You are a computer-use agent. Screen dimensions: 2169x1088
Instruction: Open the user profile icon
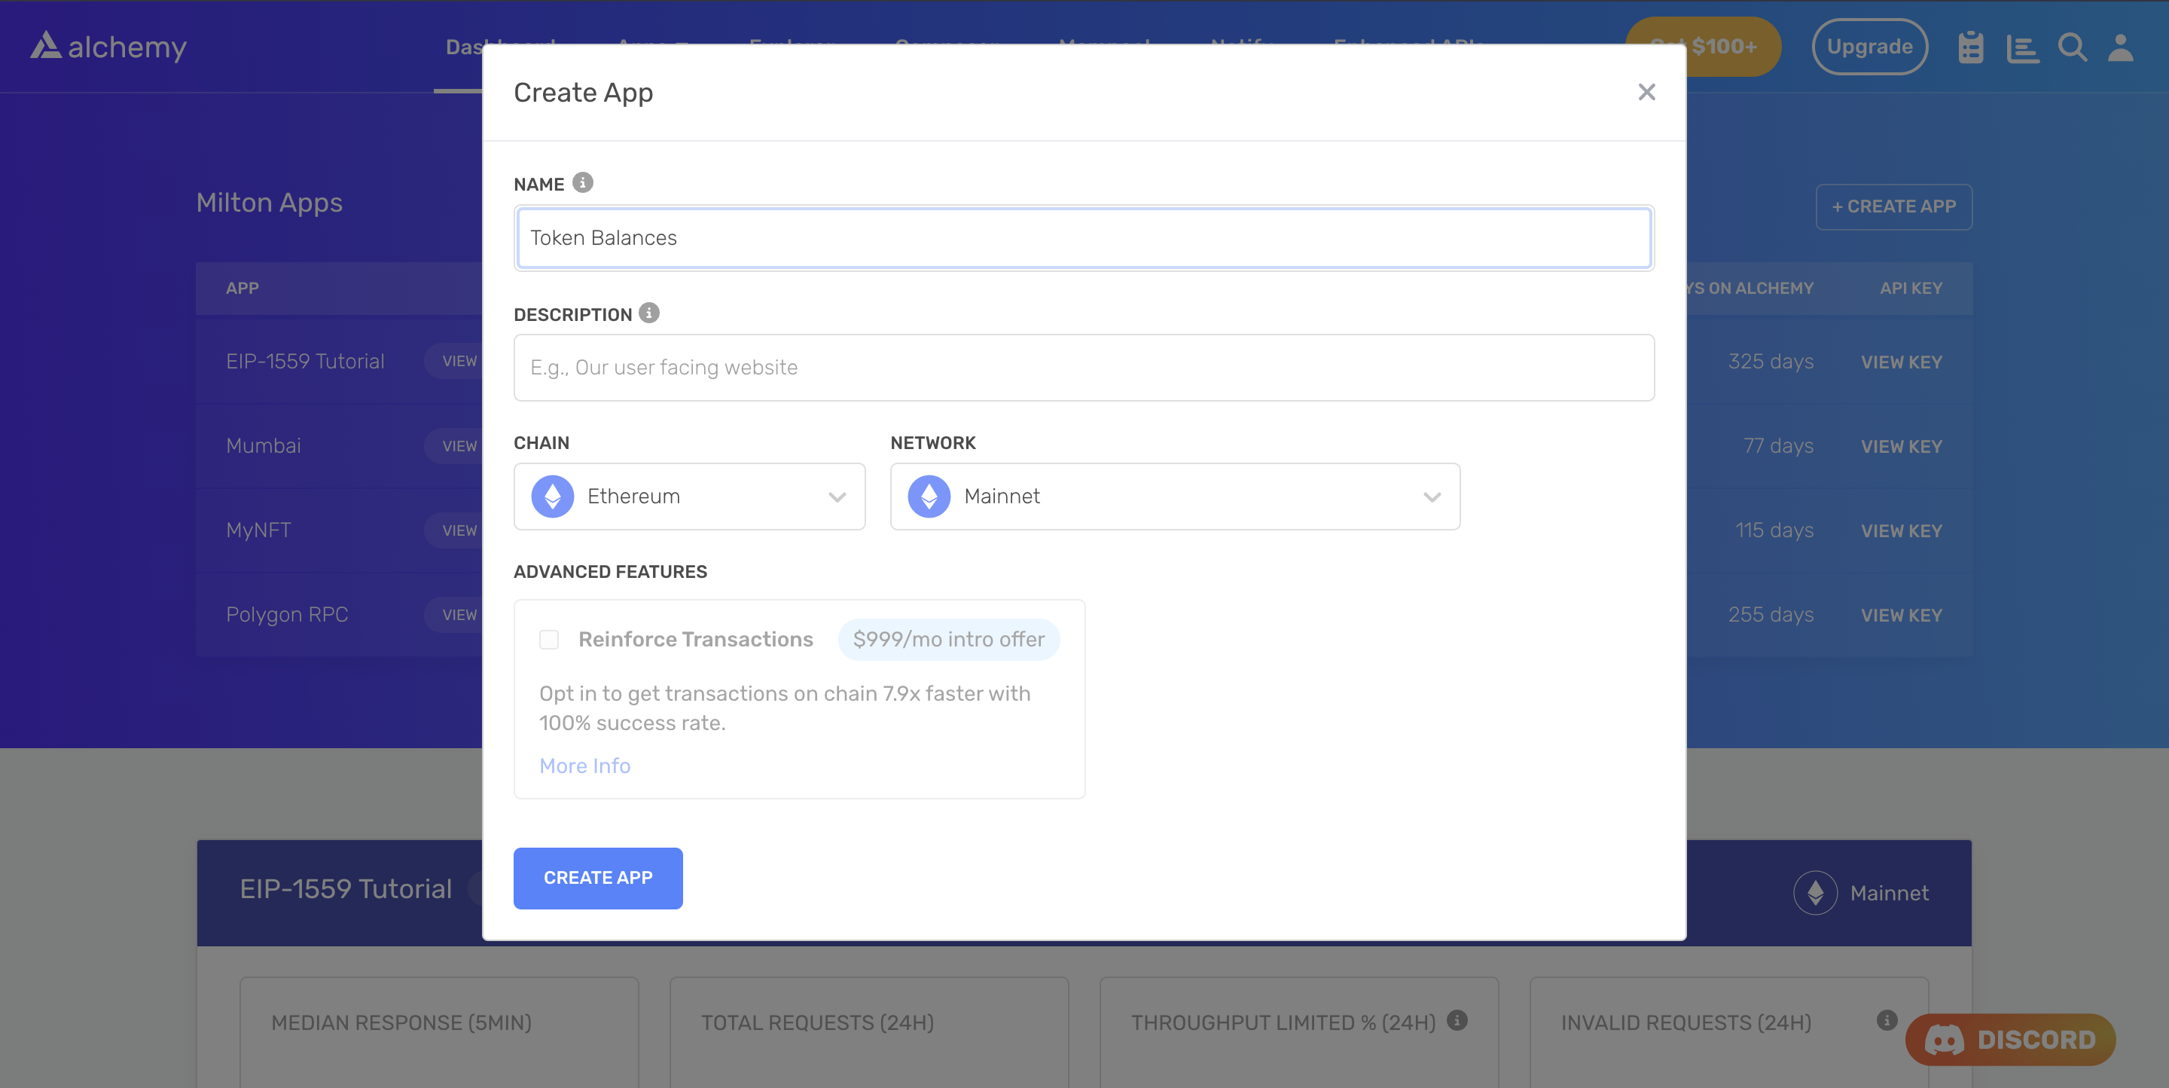click(x=2122, y=47)
